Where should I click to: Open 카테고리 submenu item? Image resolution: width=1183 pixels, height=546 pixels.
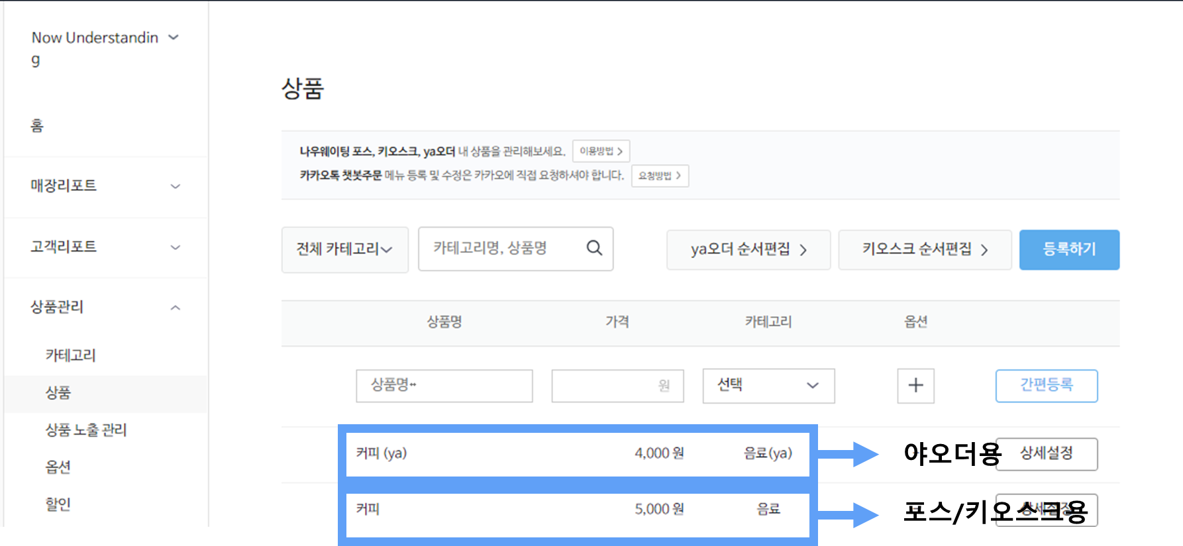coord(71,355)
